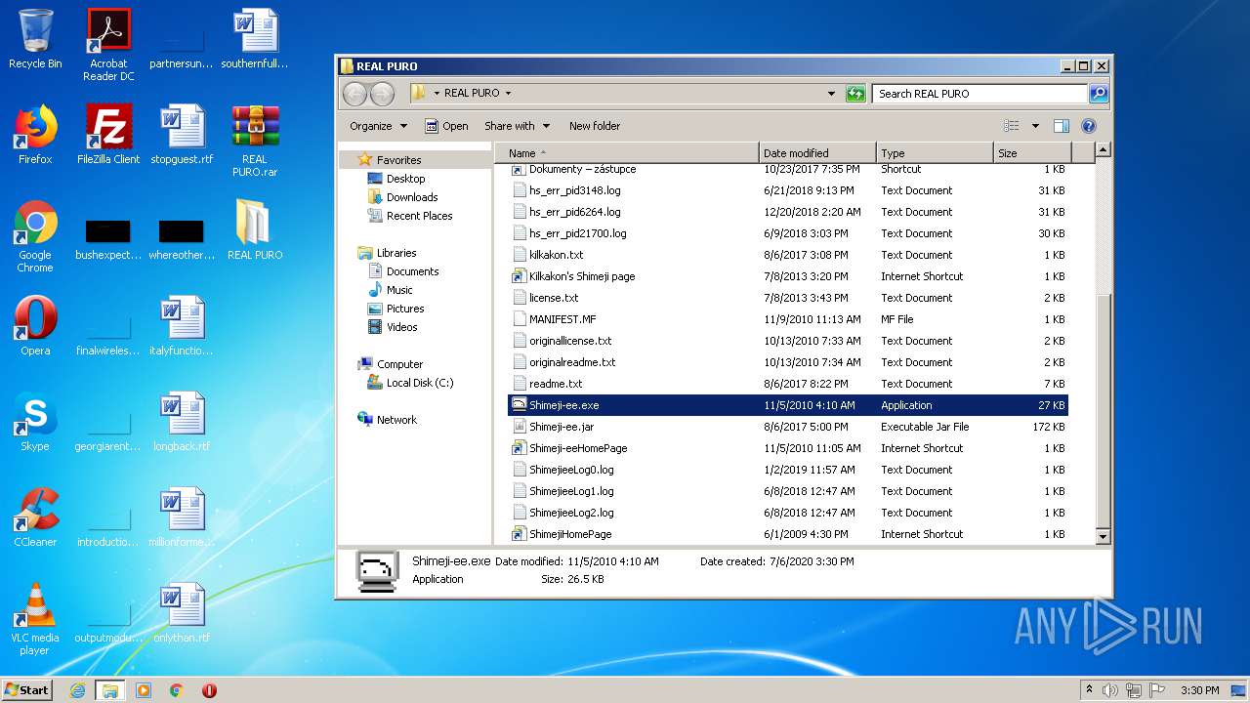The width and height of the screenshot is (1250, 703).
Task: Launch FileZilla Client shortcut
Action: 108,135
